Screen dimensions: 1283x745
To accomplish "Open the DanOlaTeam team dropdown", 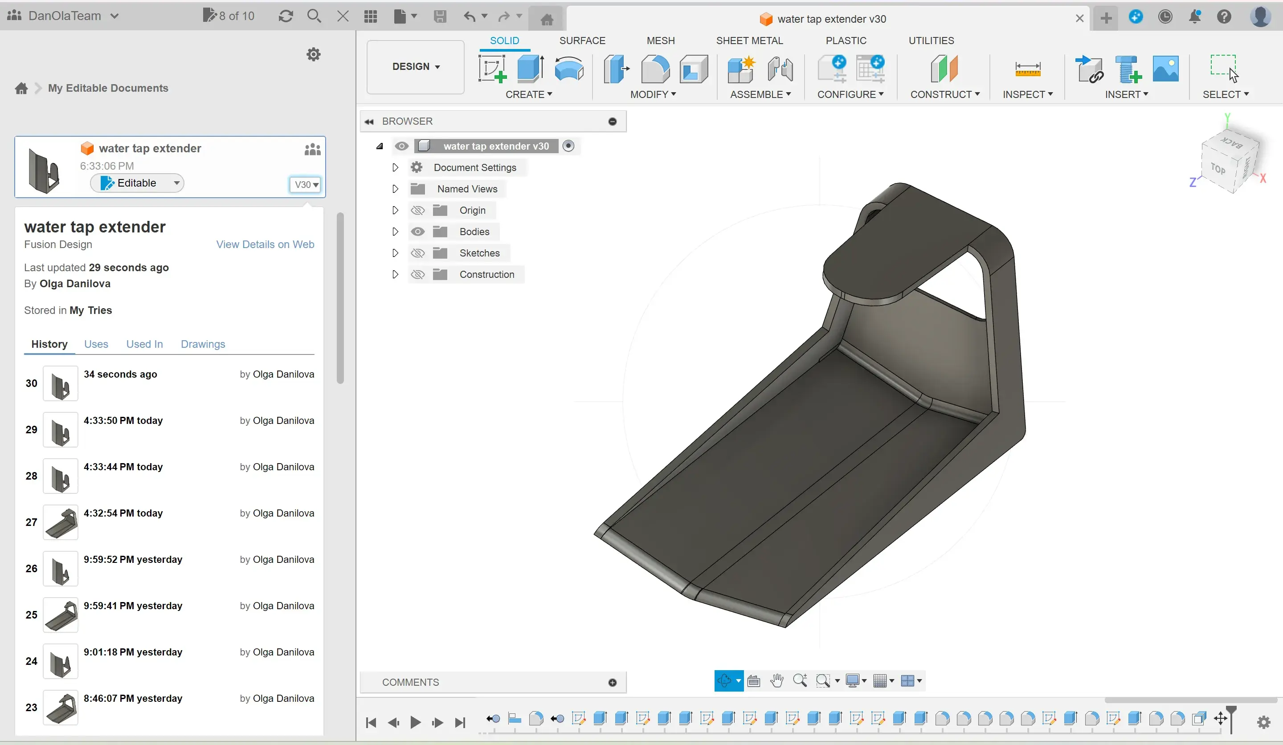I will (63, 16).
